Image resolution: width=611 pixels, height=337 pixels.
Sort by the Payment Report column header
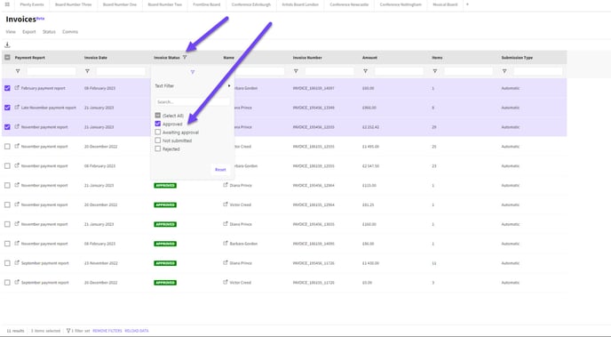[x=30, y=57]
